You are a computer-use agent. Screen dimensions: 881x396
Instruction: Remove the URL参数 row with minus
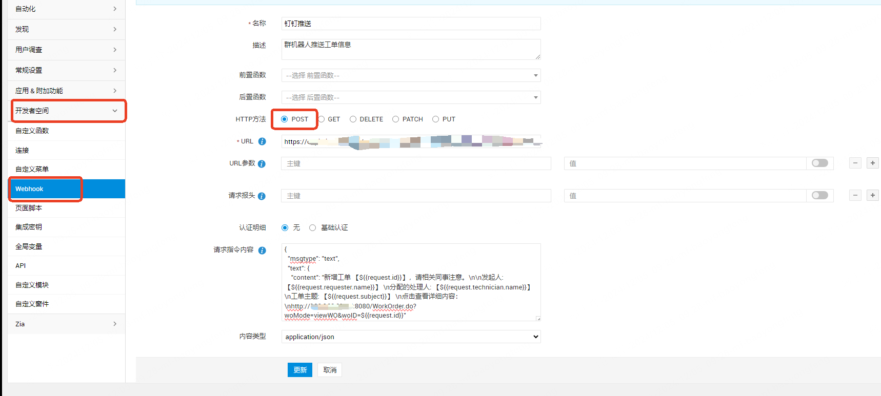coord(855,163)
